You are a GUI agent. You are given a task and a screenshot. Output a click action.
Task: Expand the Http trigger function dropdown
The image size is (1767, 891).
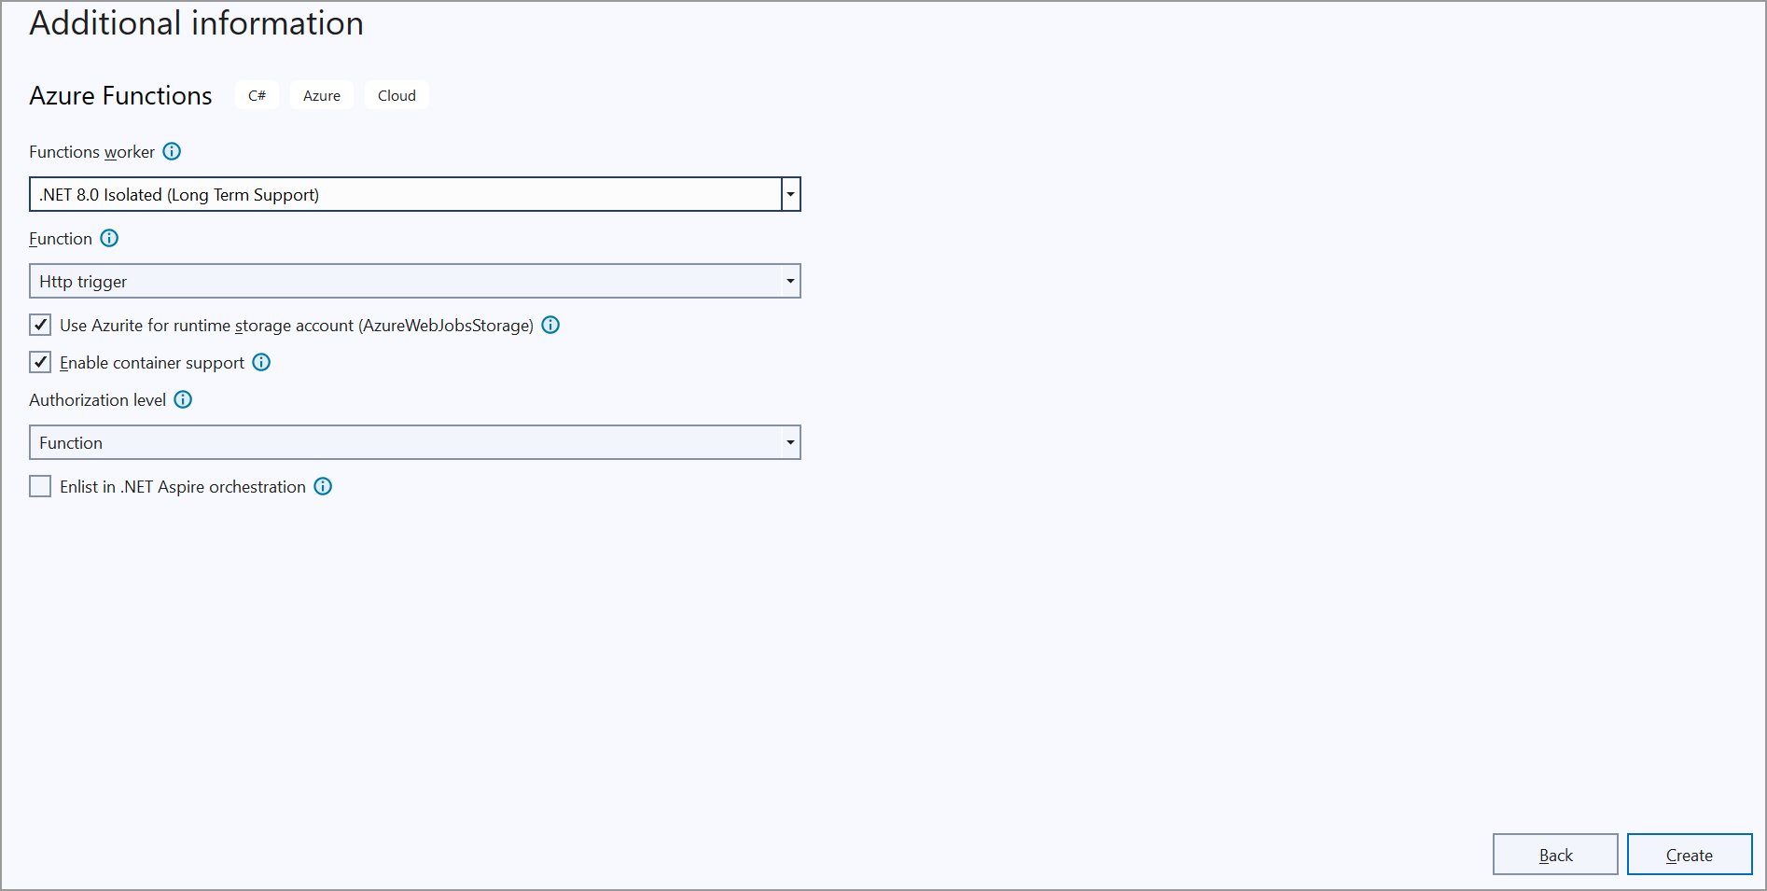pos(790,281)
